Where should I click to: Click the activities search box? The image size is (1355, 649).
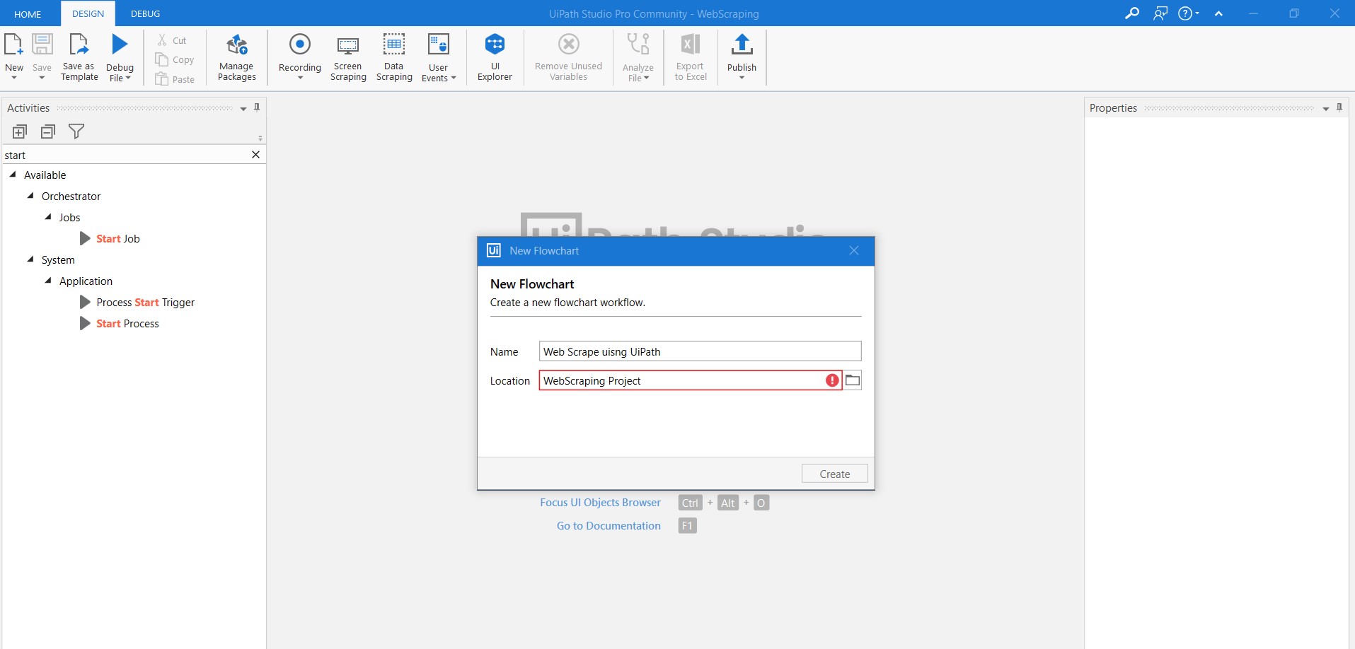click(x=126, y=155)
